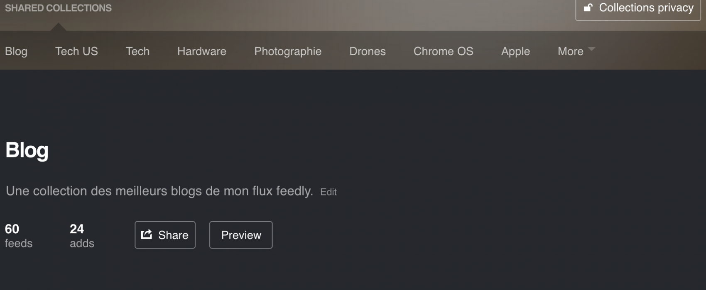Select the Tech collection tab

point(138,51)
